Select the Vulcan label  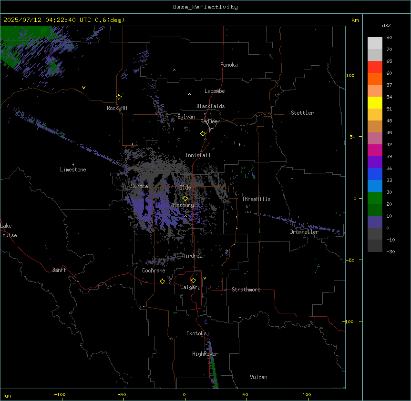coord(258,377)
